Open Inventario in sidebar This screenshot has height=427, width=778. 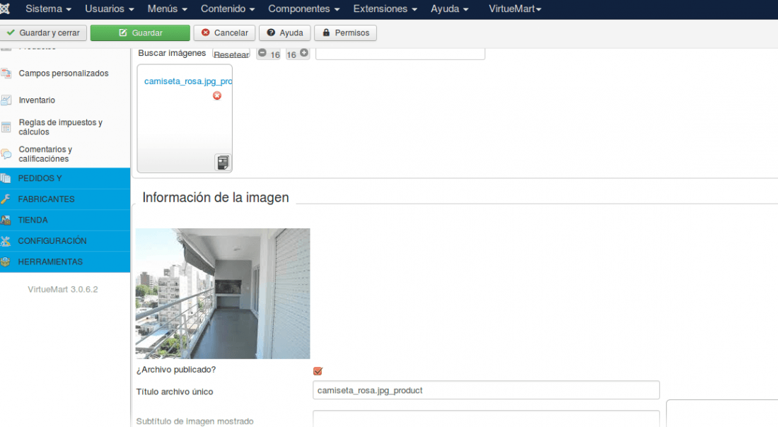tap(37, 100)
